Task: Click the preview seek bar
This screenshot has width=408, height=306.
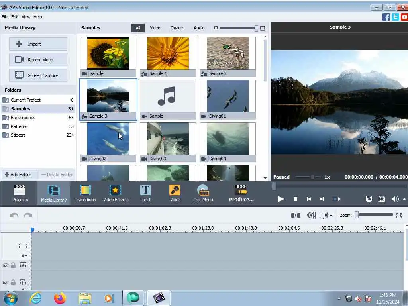Action: click(x=339, y=186)
